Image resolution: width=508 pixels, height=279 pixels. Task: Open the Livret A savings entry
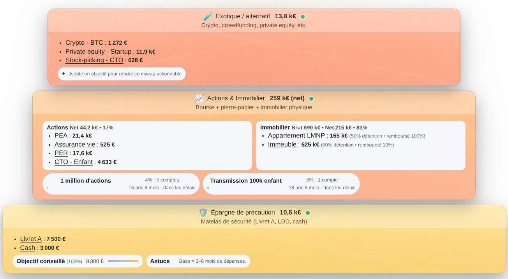coord(31,239)
